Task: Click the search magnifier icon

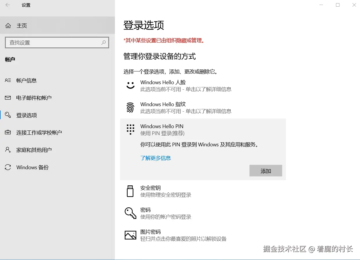Action: [104, 43]
